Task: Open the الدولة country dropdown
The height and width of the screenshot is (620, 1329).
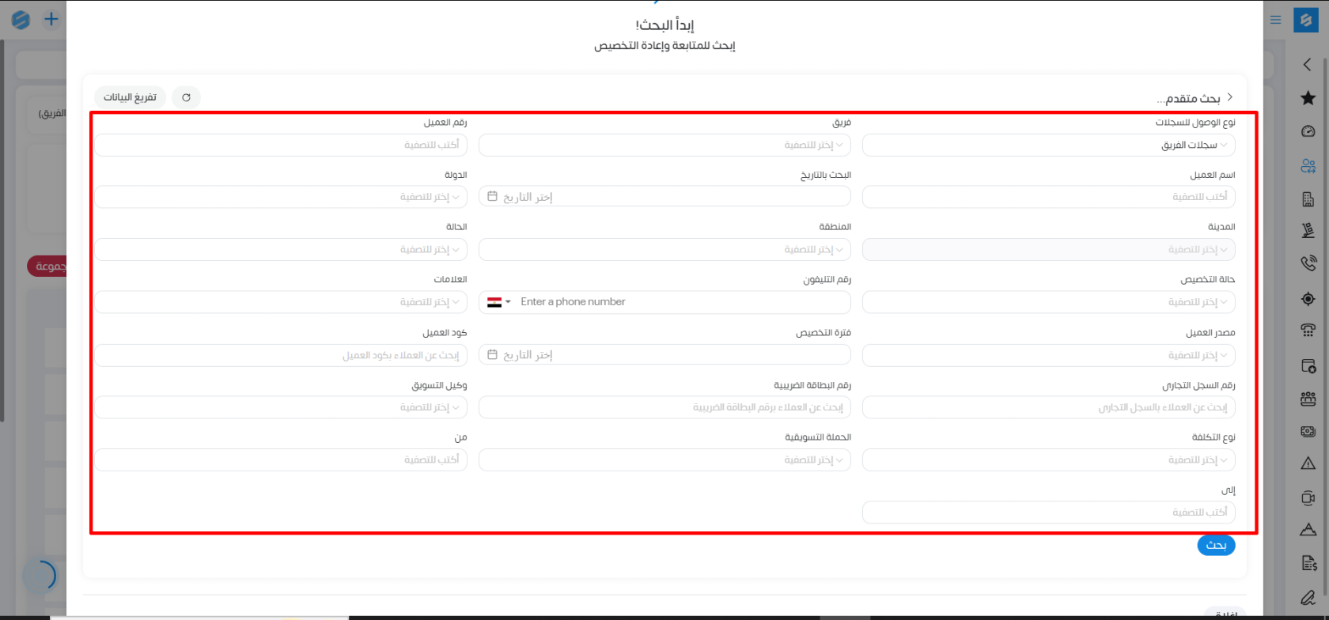Action: 281,197
